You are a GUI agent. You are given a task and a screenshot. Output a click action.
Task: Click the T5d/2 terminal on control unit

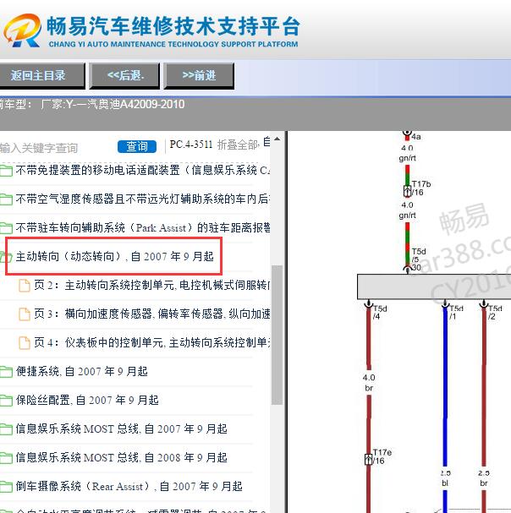(x=484, y=304)
